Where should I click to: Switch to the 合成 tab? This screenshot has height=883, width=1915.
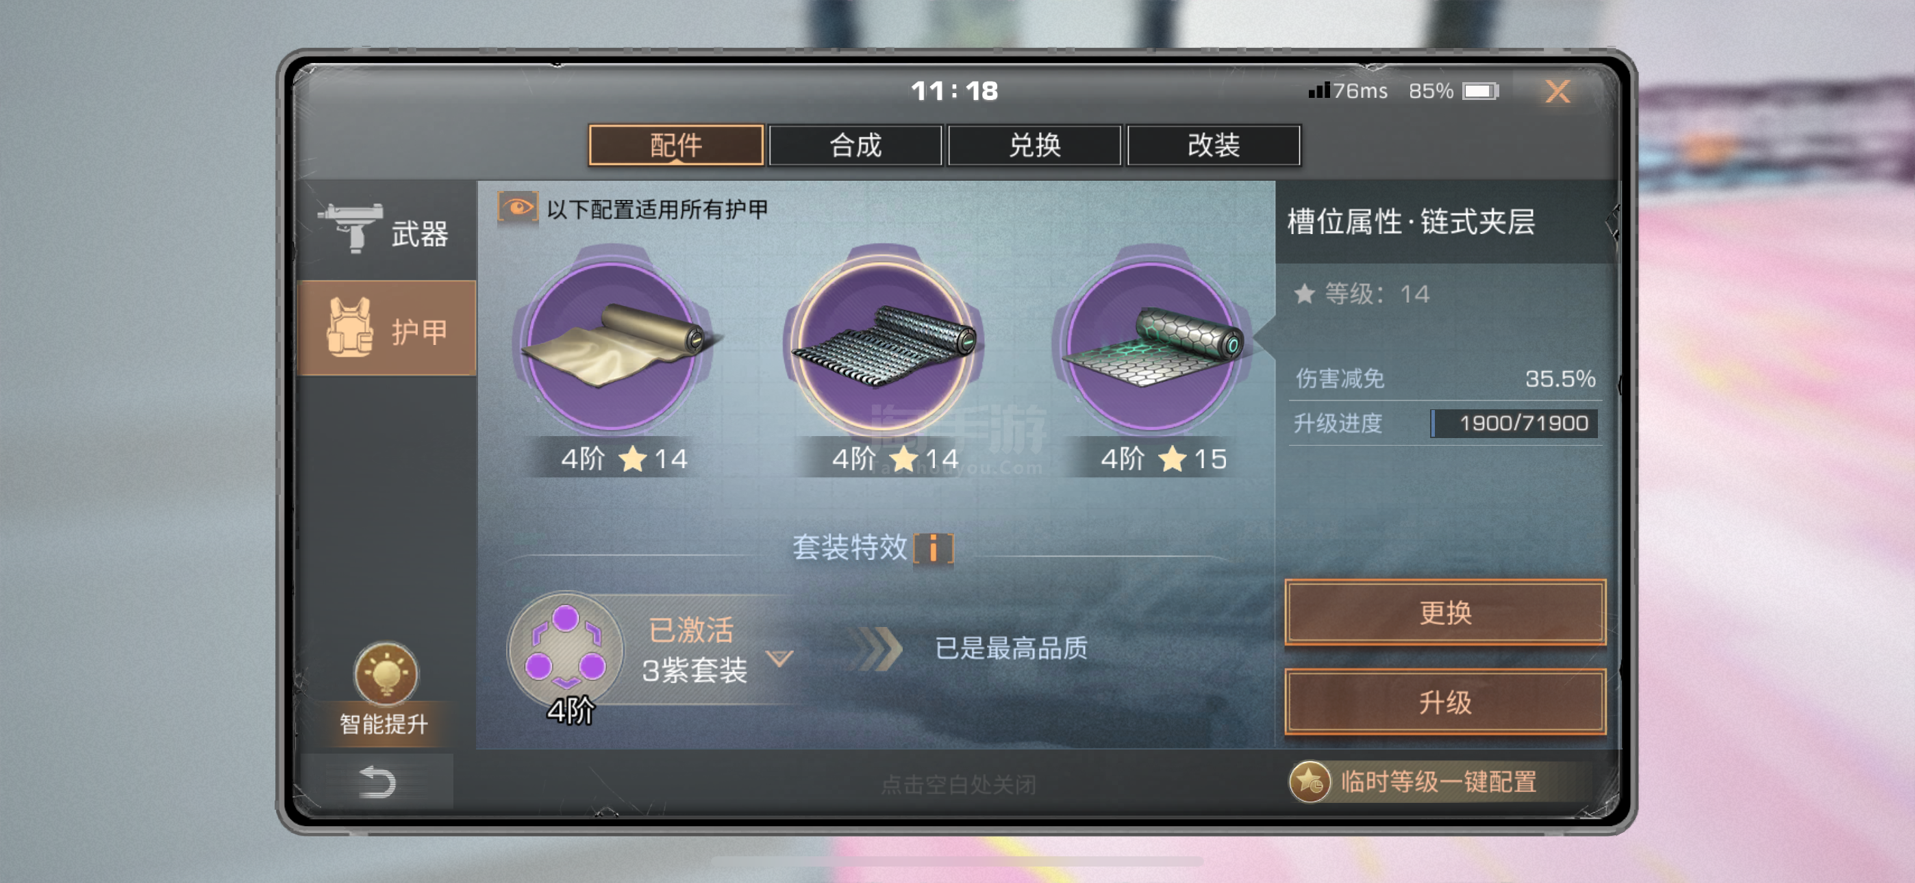pyautogui.click(x=855, y=145)
